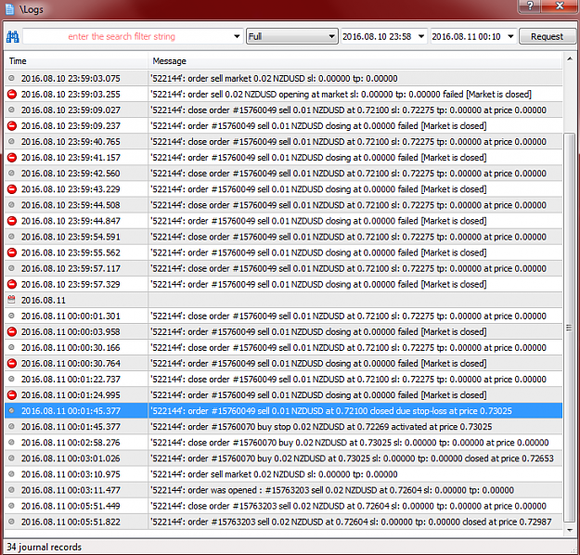Select the first log row at 23:59:03.075

[283, 79]
